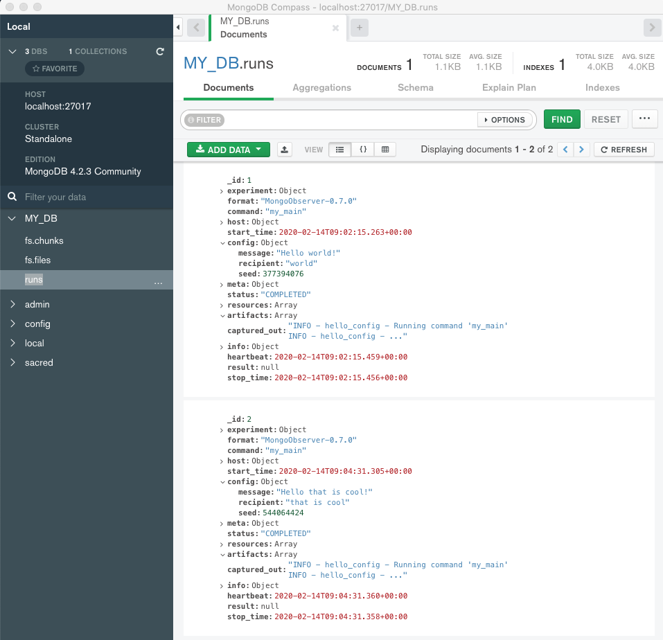
Task: Expand resources array in document 2
Action: point(222,544)
